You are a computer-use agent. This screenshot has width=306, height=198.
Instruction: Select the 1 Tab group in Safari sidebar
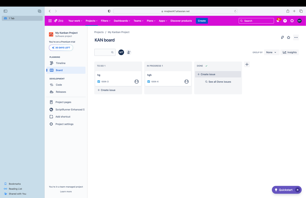pyautogui.click(x=22, y=18)
